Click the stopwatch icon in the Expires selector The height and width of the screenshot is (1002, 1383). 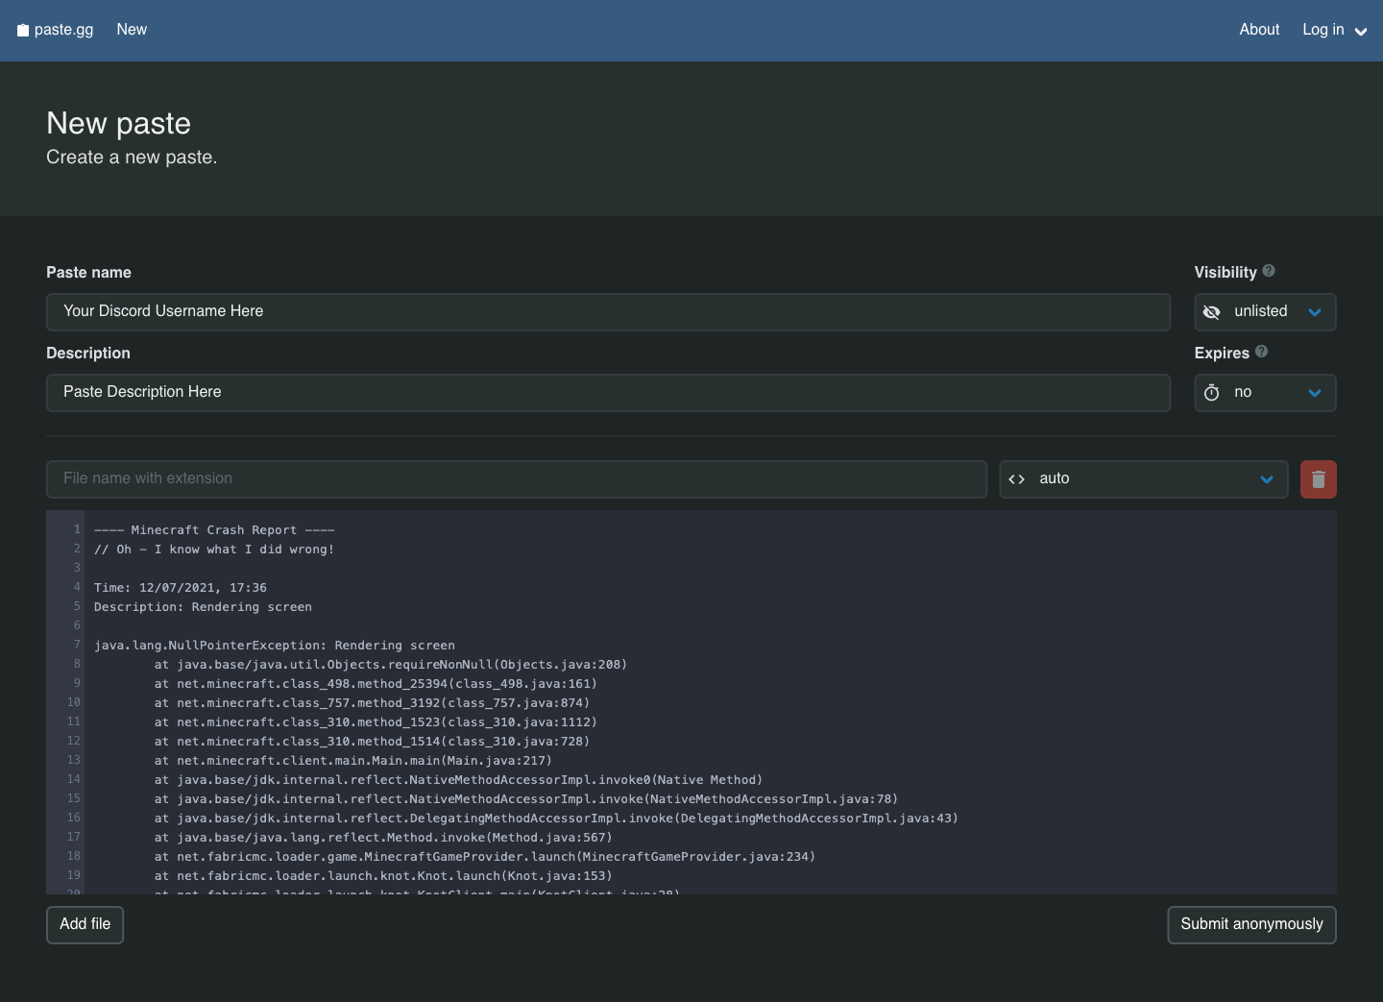(x=1211, y=393)
